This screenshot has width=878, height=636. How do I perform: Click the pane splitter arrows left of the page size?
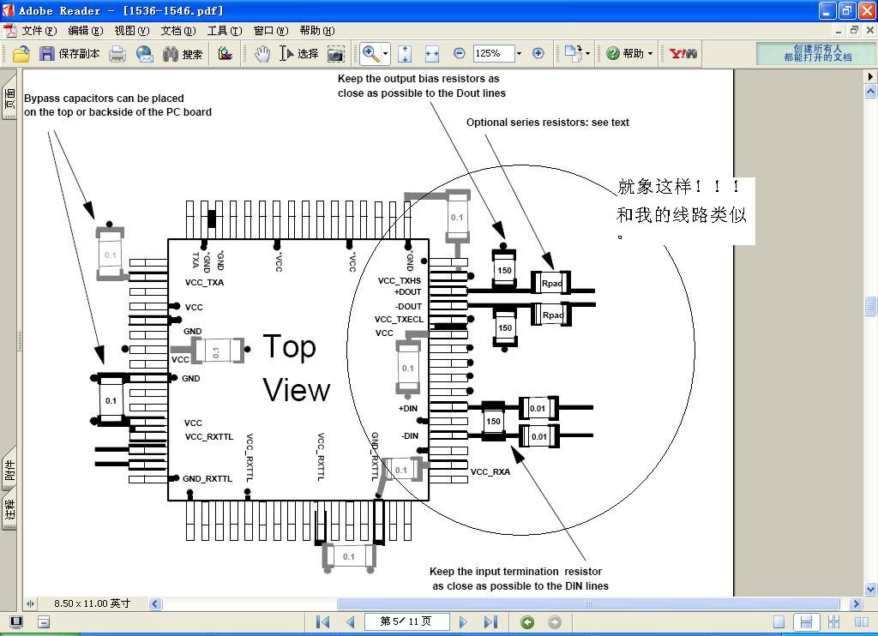30,603
